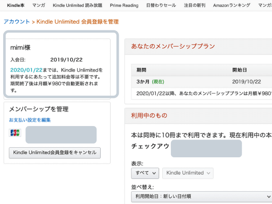The image size is (272, 204).
Task: Open 注目の新刊 navigation item
Action: point(194,5)
